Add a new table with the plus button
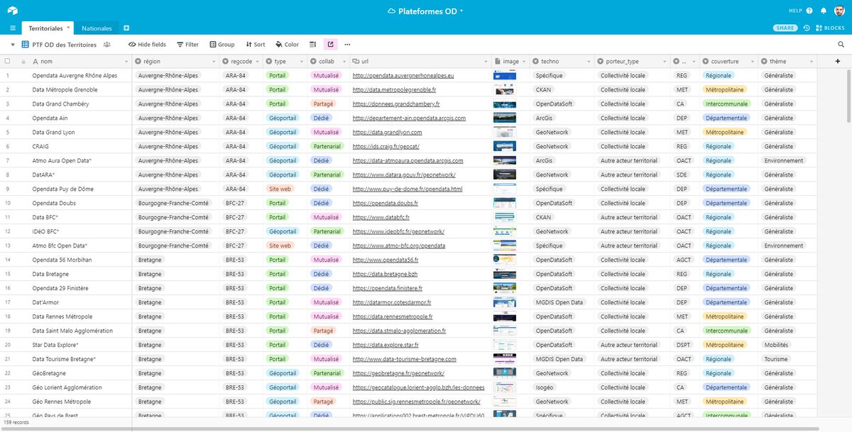 click(x=126, y=28)
